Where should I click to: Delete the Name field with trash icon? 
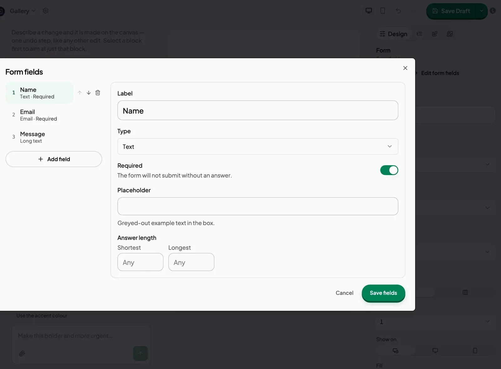tap(98, 93)
